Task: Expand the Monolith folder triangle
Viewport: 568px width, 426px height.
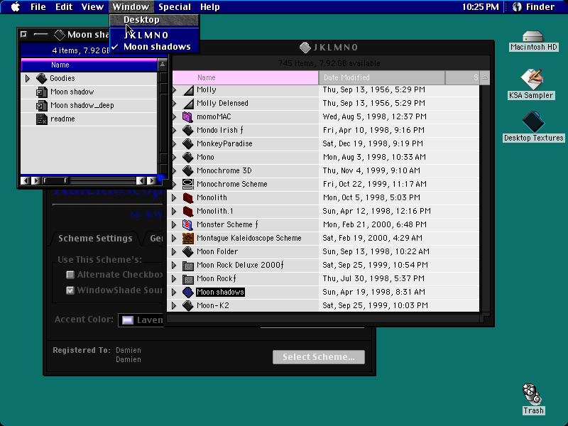Action: (174, 197)
